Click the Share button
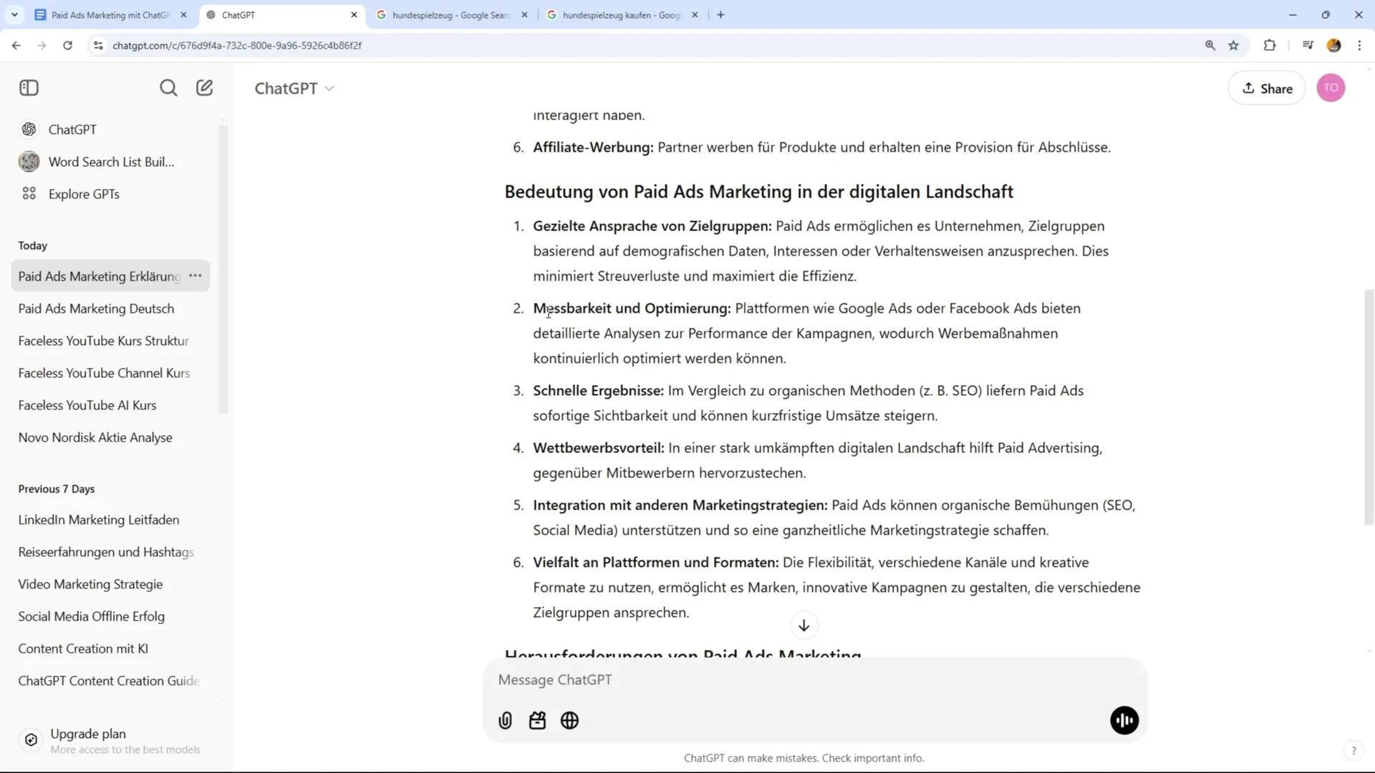Screen dimensions: 1375x773 pos(1267,89)
